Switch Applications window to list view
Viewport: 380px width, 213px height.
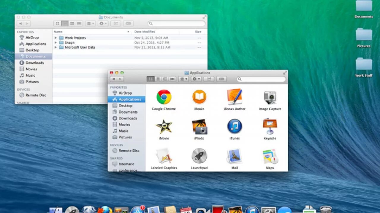[x=158, y=79]
